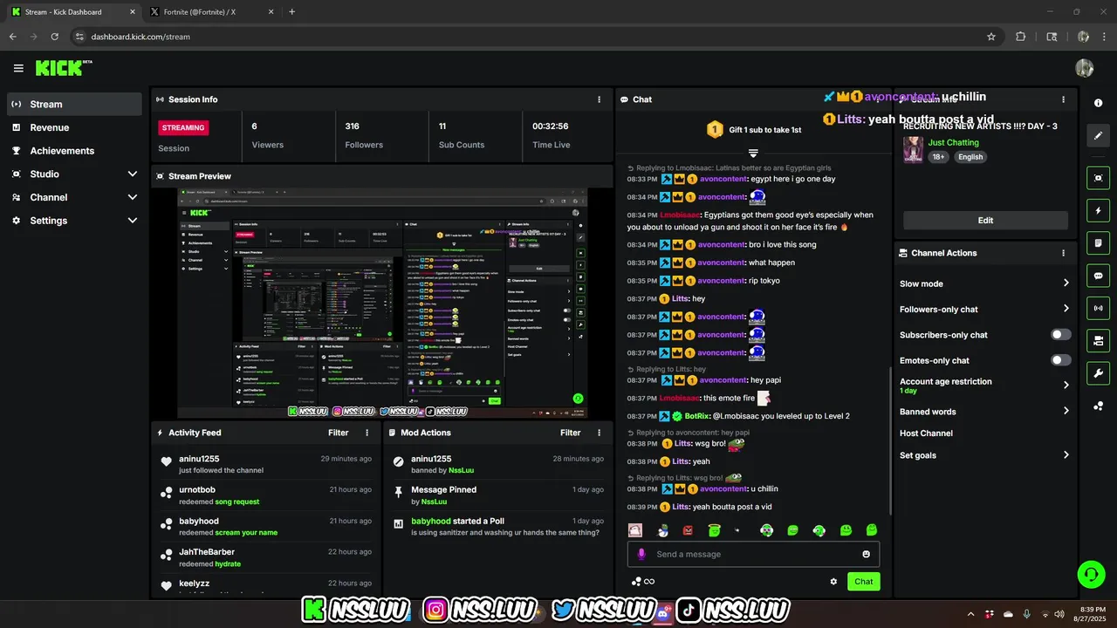Toggle Emotes-only chat switch
Viewport: 1117px width, 628px height.
[1061, 360]
